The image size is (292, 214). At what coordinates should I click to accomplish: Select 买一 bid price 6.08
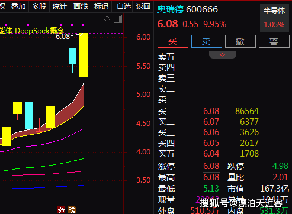(x=211, y=111)
